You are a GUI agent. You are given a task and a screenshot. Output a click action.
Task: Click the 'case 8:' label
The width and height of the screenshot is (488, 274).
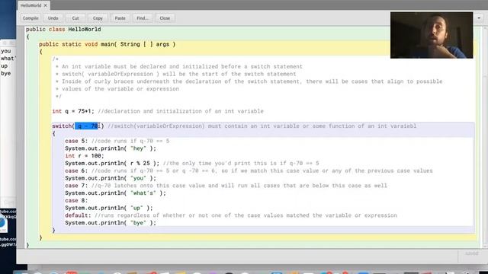(x=76, y=201)
